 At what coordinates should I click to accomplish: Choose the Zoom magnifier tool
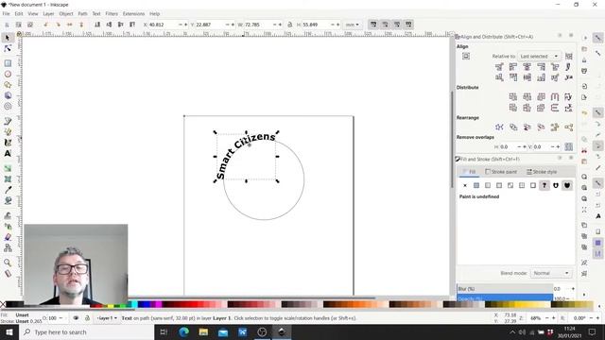pyautogui.click(x=8, y=263)
